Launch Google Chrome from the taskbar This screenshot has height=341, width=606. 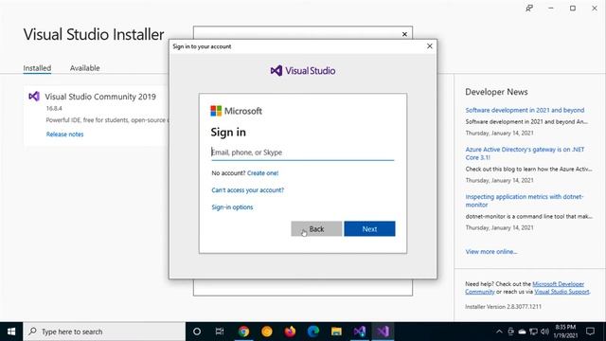click(243, 332)
